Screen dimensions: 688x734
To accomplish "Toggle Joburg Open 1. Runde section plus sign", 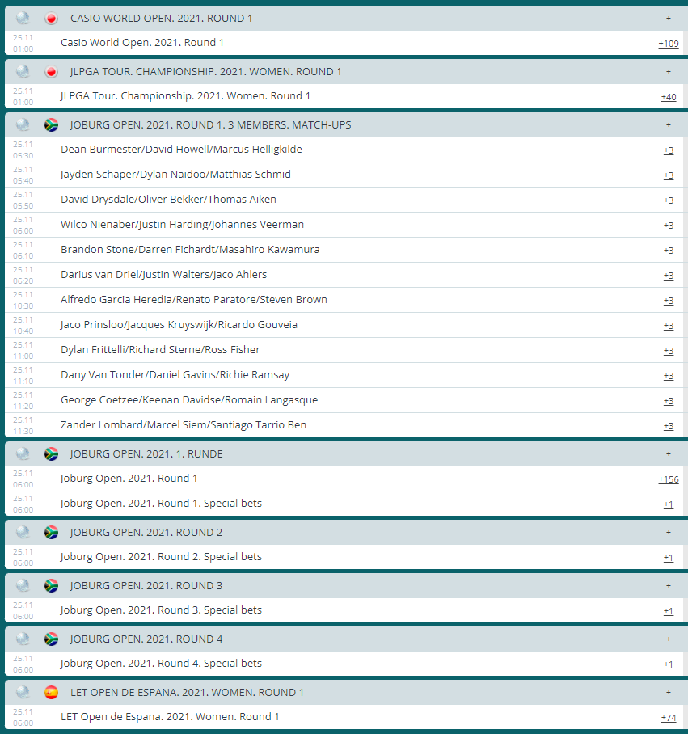I will pyautogui.click(x=669, y=454).
